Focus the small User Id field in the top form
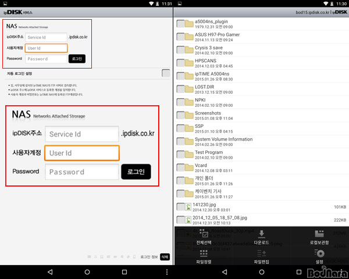The image size is (349, 279). (46, 48)
